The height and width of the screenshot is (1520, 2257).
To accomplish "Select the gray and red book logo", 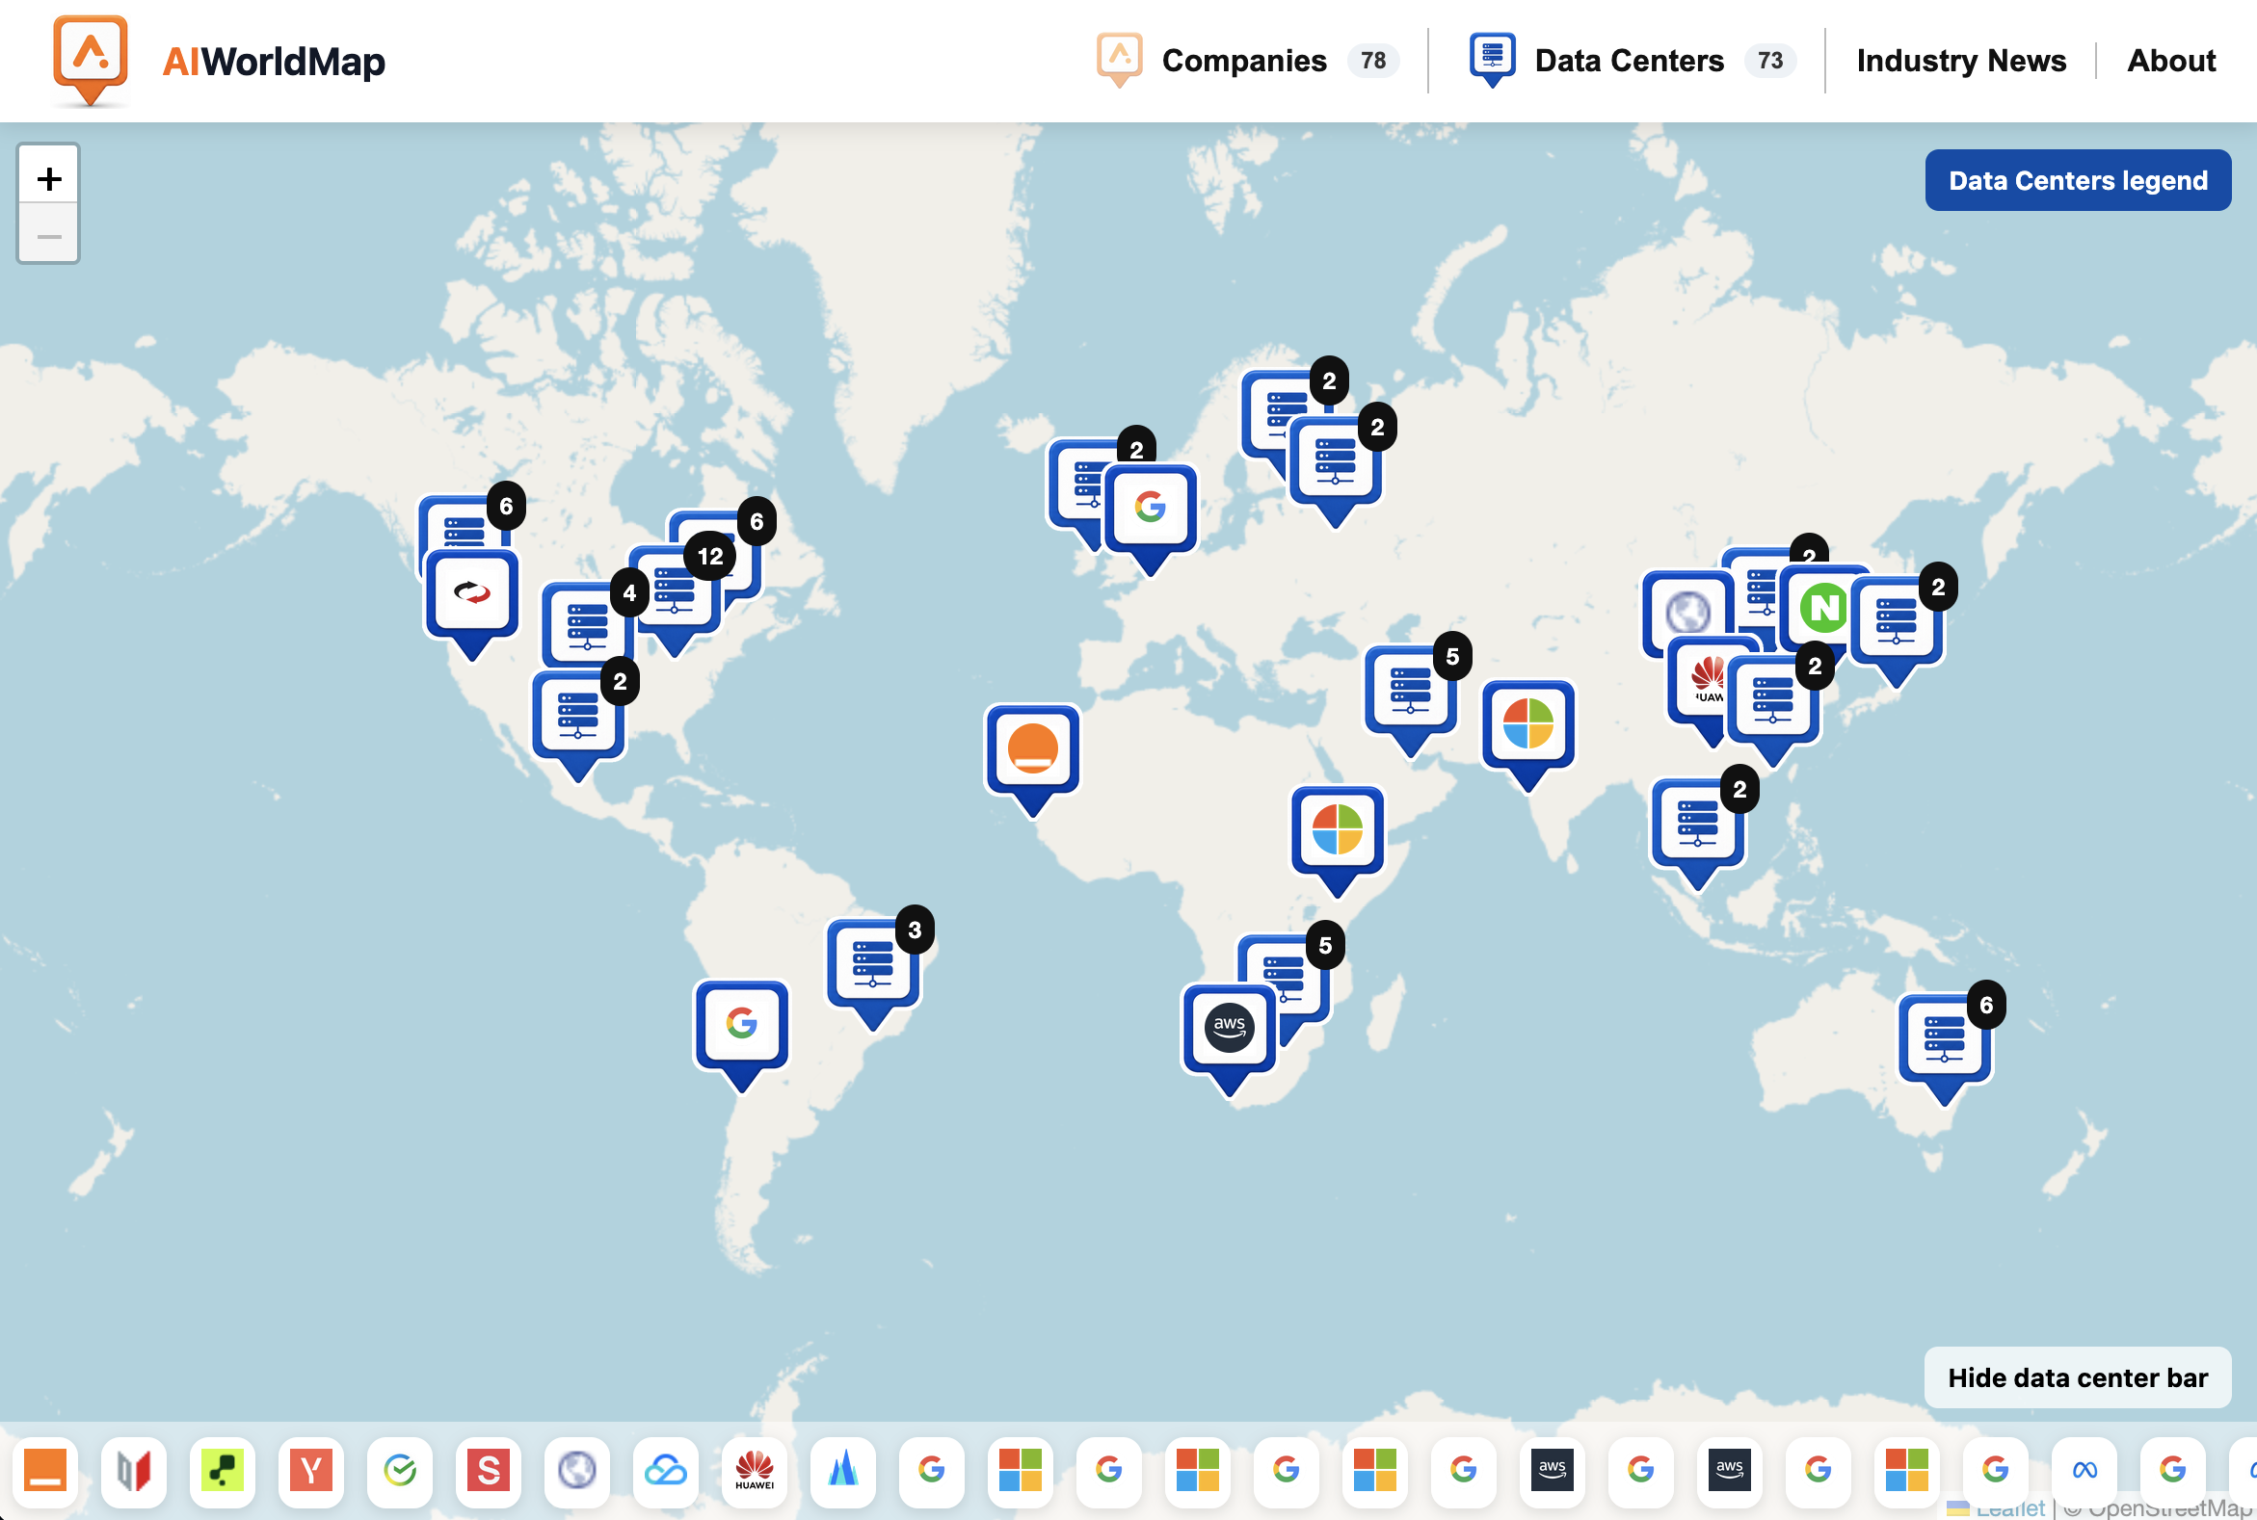I will [x=134, y=1471].
